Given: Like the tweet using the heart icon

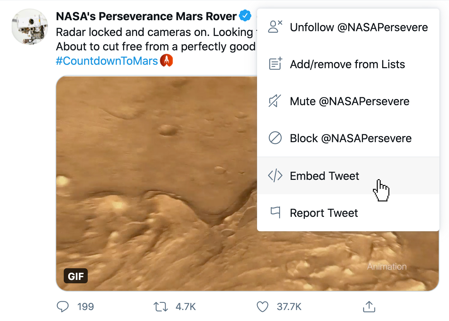Looking at the screenshot, I should (262, 307).
